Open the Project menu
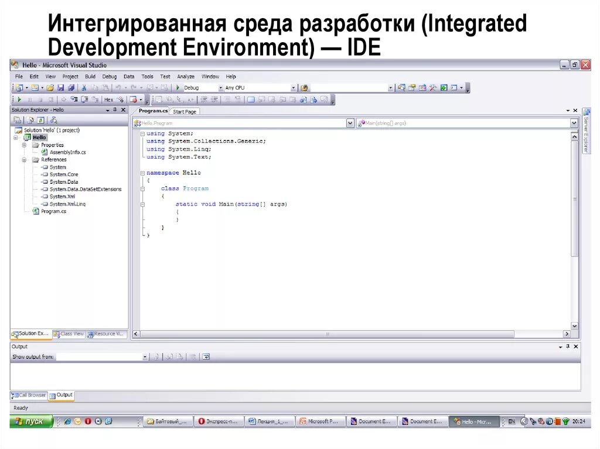This screenshot has width=600, height=449. coord(70,77)
